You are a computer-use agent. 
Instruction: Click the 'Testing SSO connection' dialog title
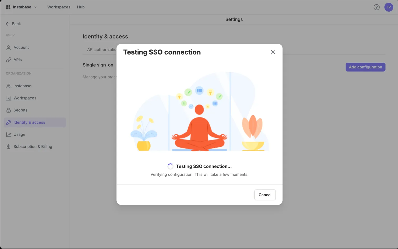[x=162, y=52]
